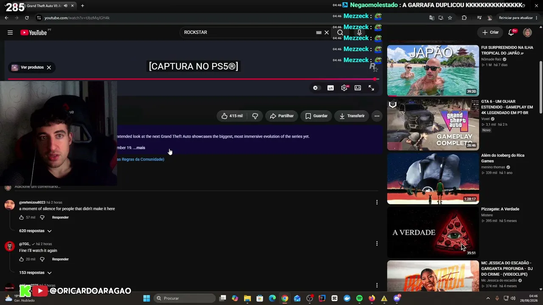Bookmark this page with the star
Viewport: 543px width, 305px height.
[x=450, y=18]
